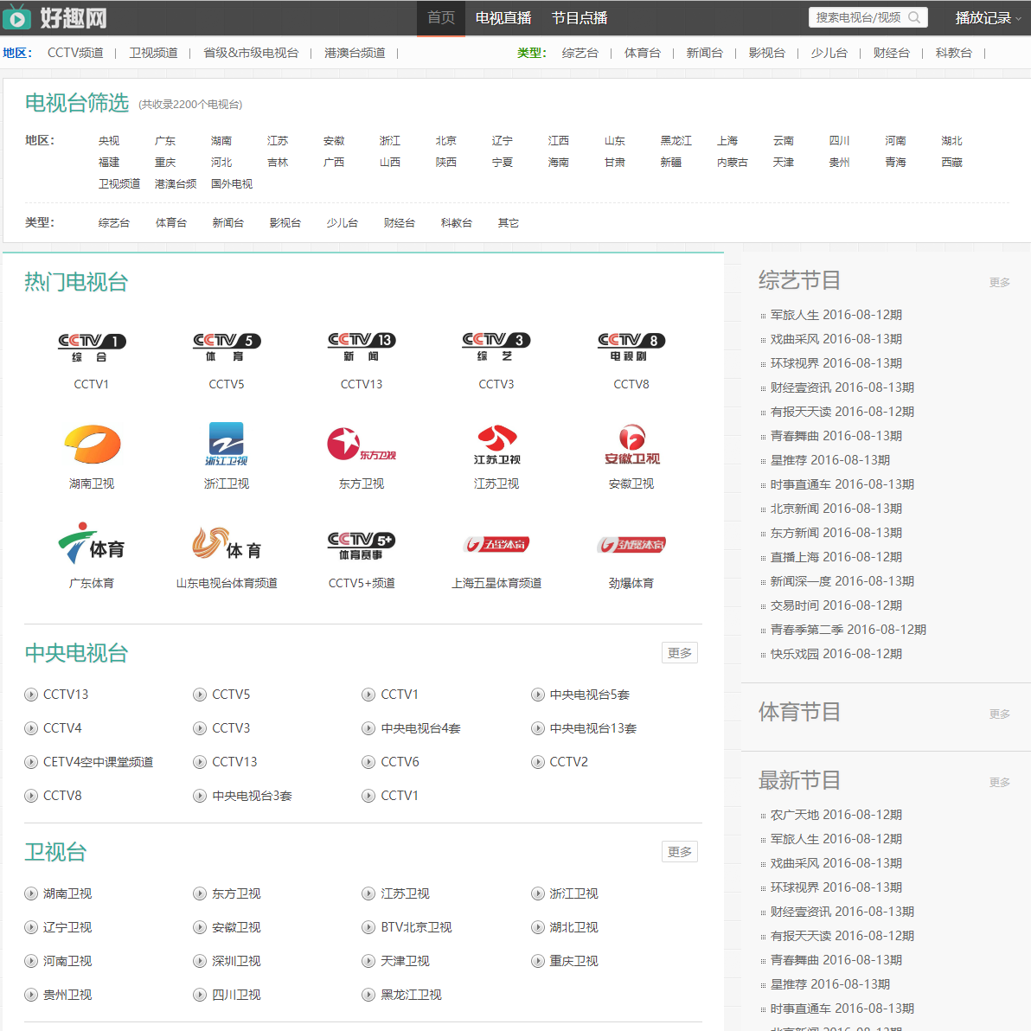Select 科教台 in top type bar
Viewport: 1031px width, 1031px height.
click(953, 53)
